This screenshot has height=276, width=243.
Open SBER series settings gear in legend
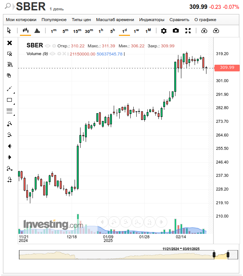[54, 46]
